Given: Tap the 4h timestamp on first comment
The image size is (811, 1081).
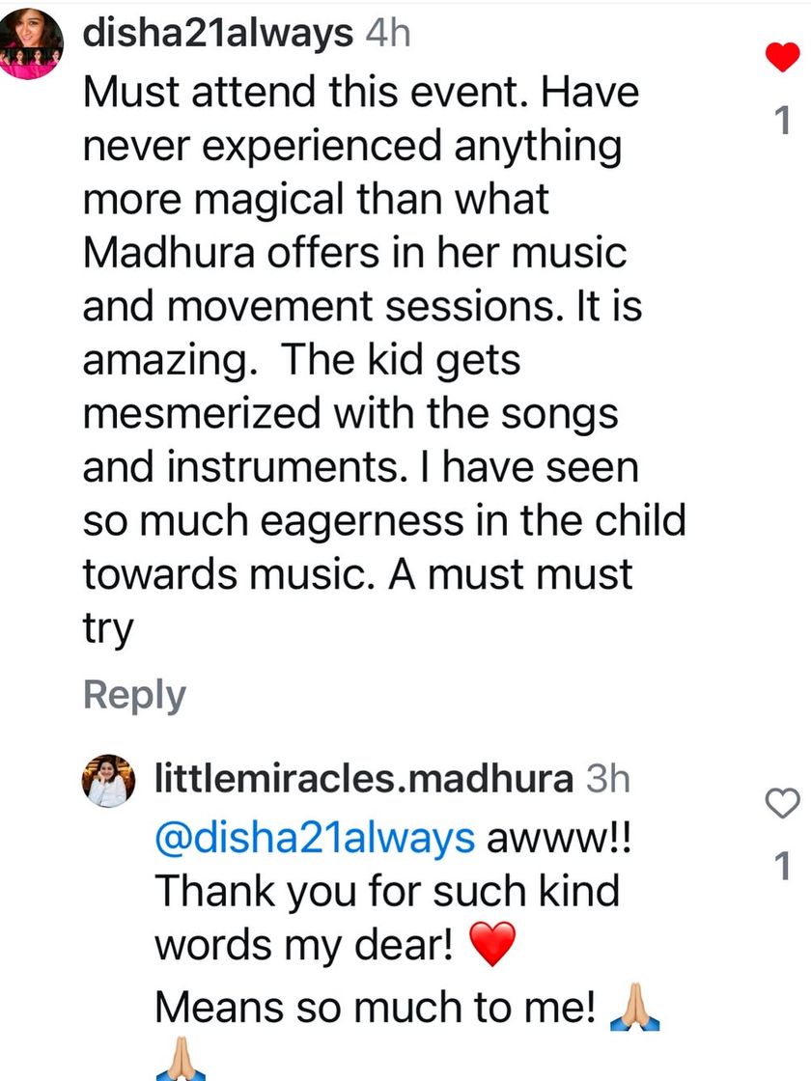Looking at the screenshot, I should tap(388, 35).
